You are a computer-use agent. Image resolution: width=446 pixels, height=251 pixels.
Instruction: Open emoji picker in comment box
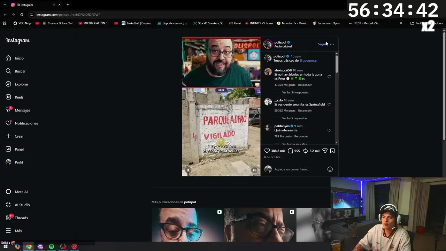pyautogui.click(x=330, y=169)
